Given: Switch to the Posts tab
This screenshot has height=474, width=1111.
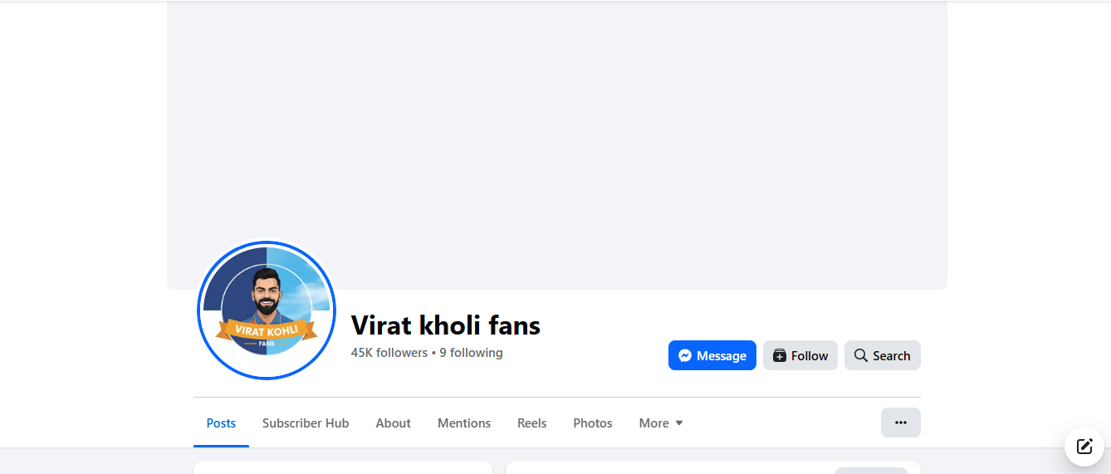Looking at the screenshot, I should [x=221, y=423].
